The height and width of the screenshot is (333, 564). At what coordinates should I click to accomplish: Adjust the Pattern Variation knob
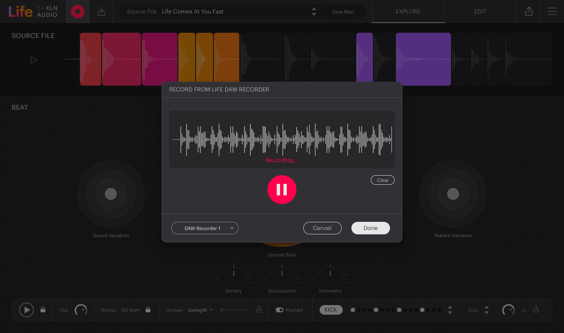click(x=453, y=194)
